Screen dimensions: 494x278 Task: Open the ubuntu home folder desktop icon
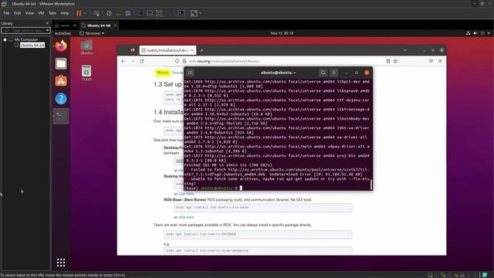click(x=86, y=47)
